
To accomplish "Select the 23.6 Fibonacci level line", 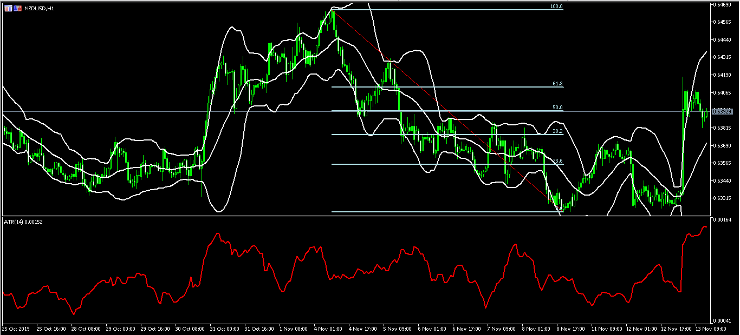I will 433,163.
